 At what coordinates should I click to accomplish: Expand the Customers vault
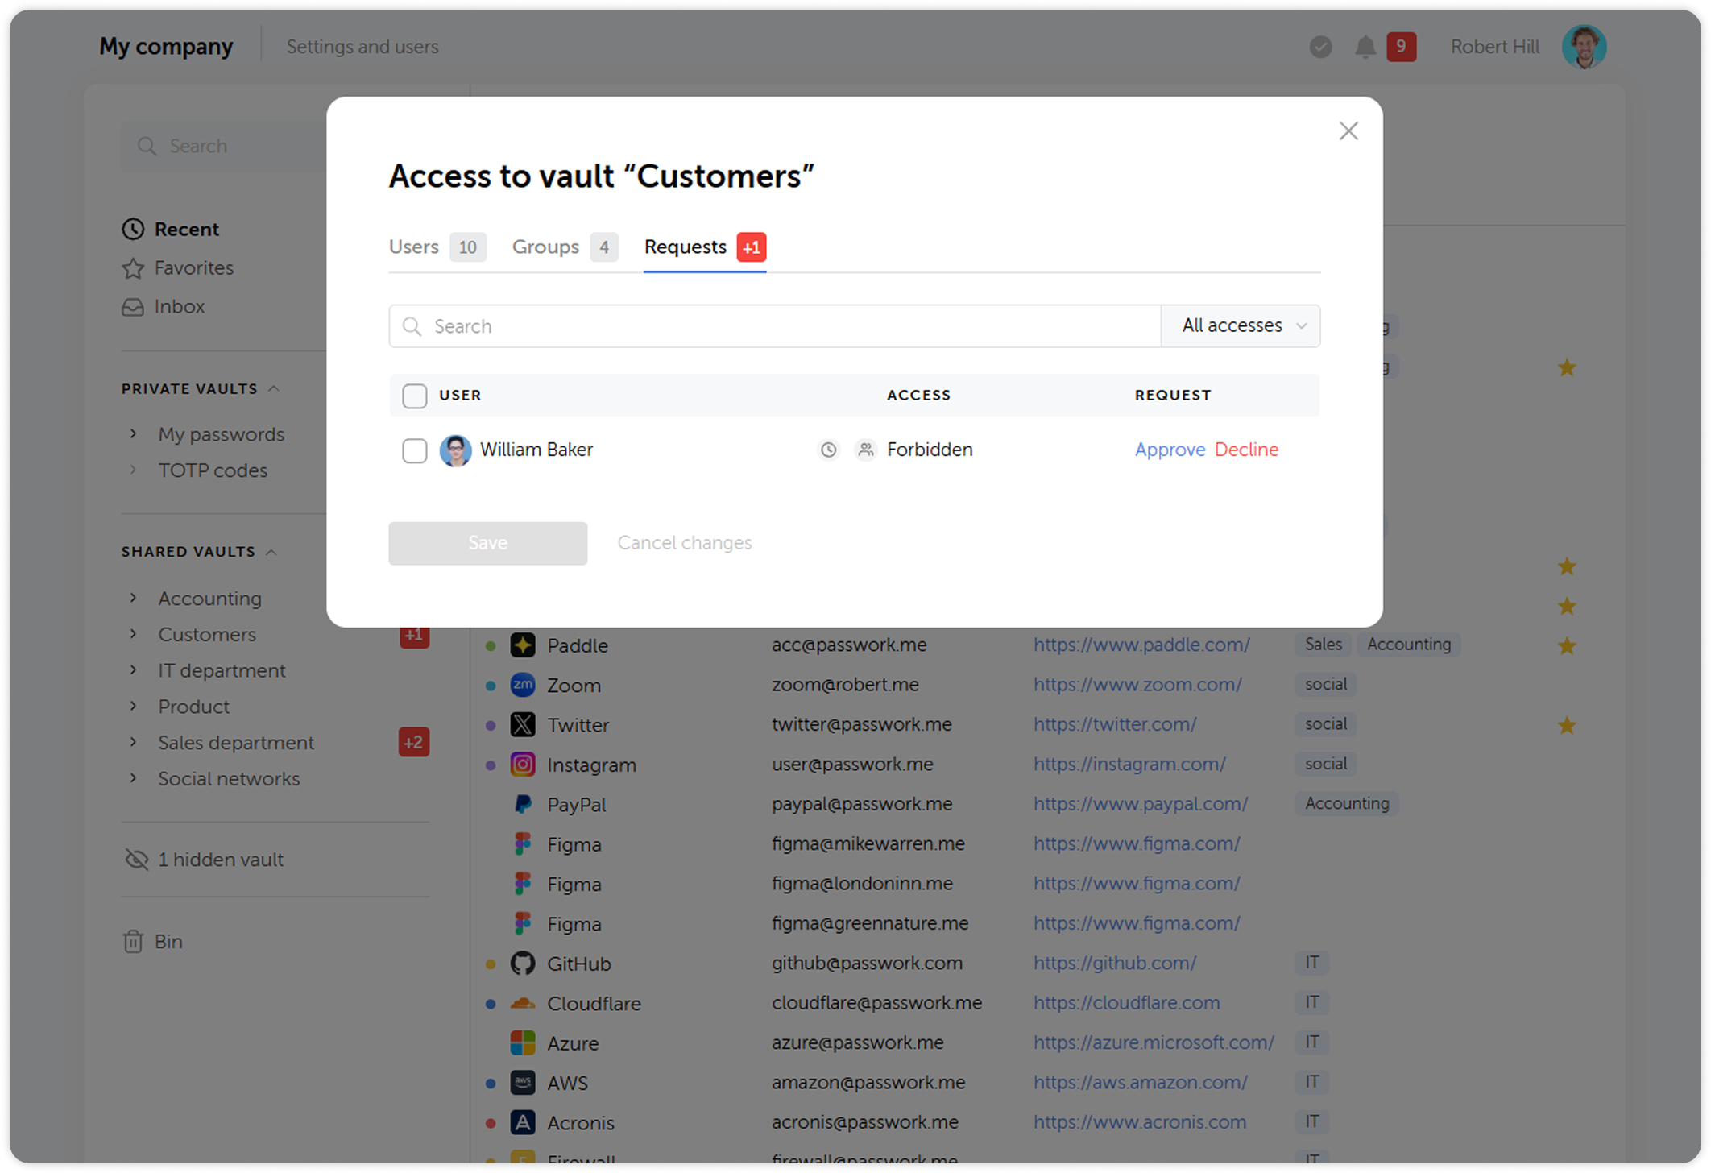pyautogui.click(x=133, y=634)
